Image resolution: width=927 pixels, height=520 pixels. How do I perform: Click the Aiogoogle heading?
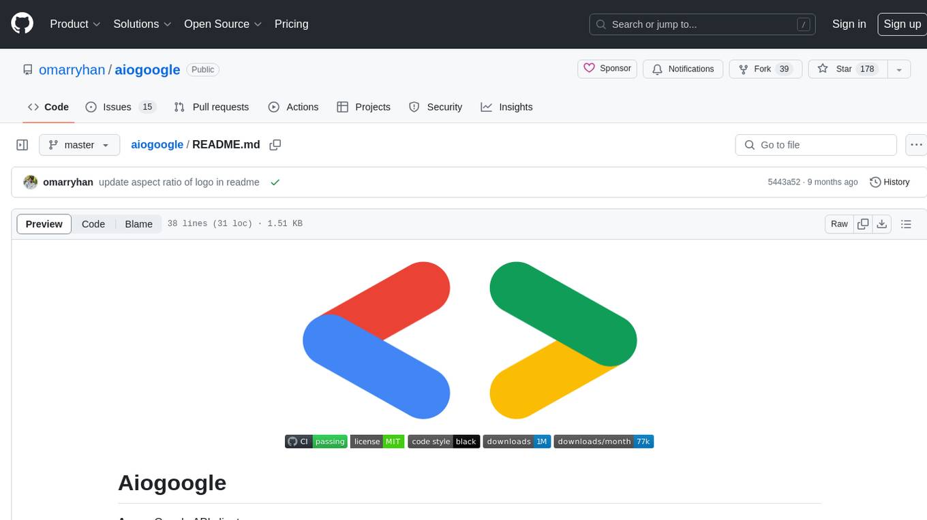(x=172, y=483)
